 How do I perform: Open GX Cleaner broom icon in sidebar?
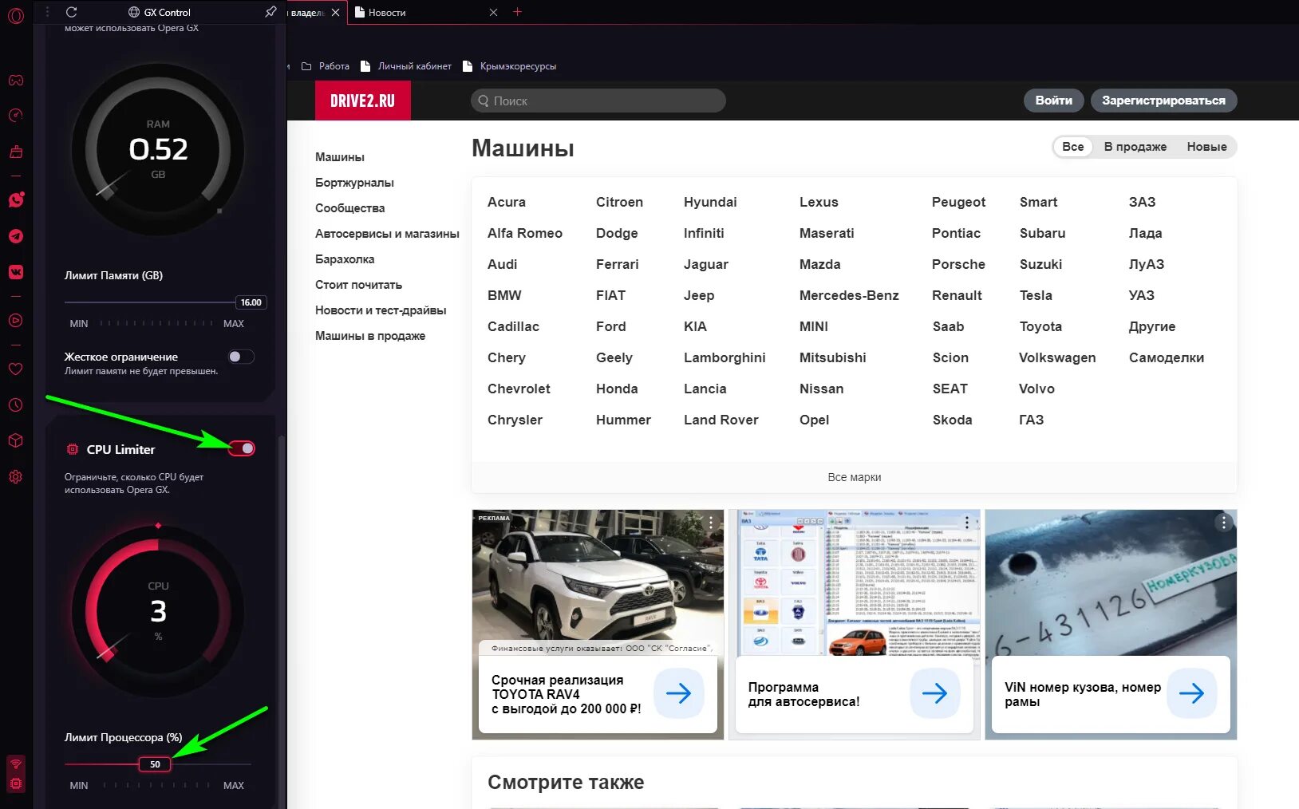[16, 152]
